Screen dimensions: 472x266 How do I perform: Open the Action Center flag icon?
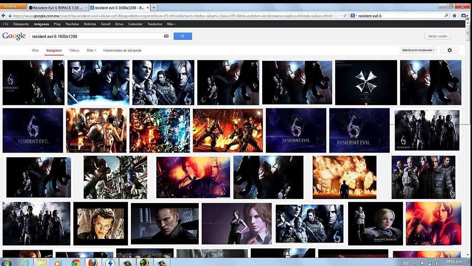[423, 263]
